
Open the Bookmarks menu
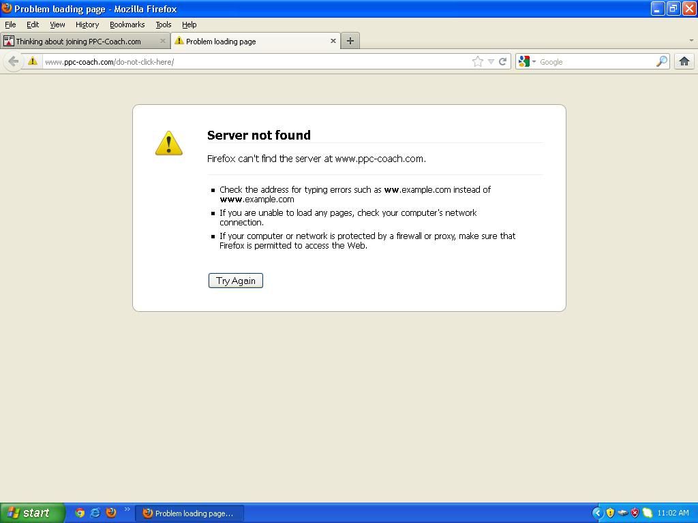point(127,25)
